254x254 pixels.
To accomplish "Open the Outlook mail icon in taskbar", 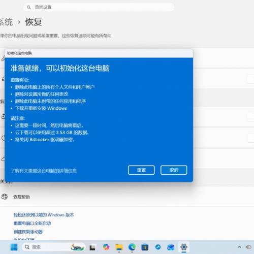I will [171, 247].
